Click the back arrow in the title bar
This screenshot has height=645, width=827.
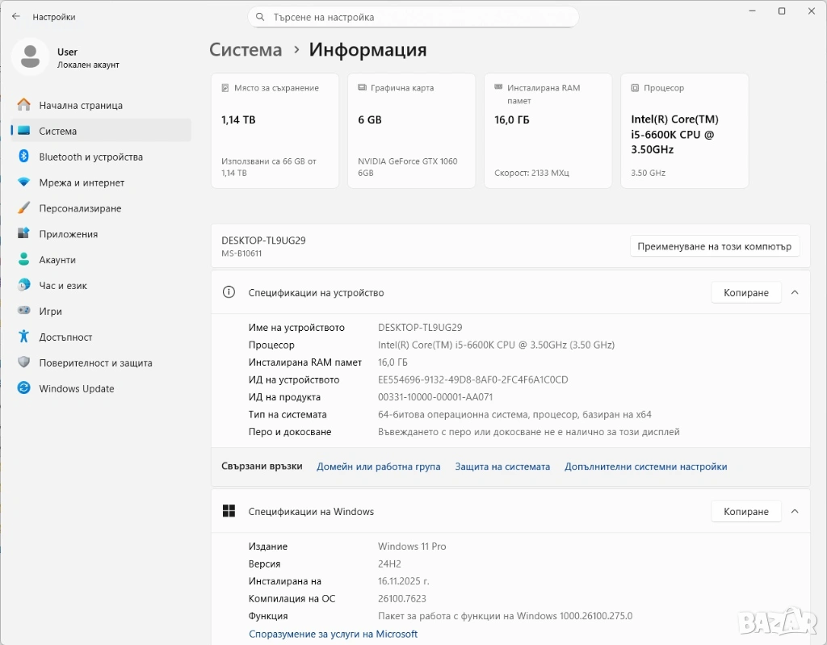point(16,16)
